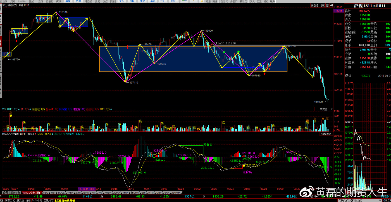The height and width of the screenshot is (202, 391).
Task: Click the BBD toolbar icon
Action: point(68,1)
